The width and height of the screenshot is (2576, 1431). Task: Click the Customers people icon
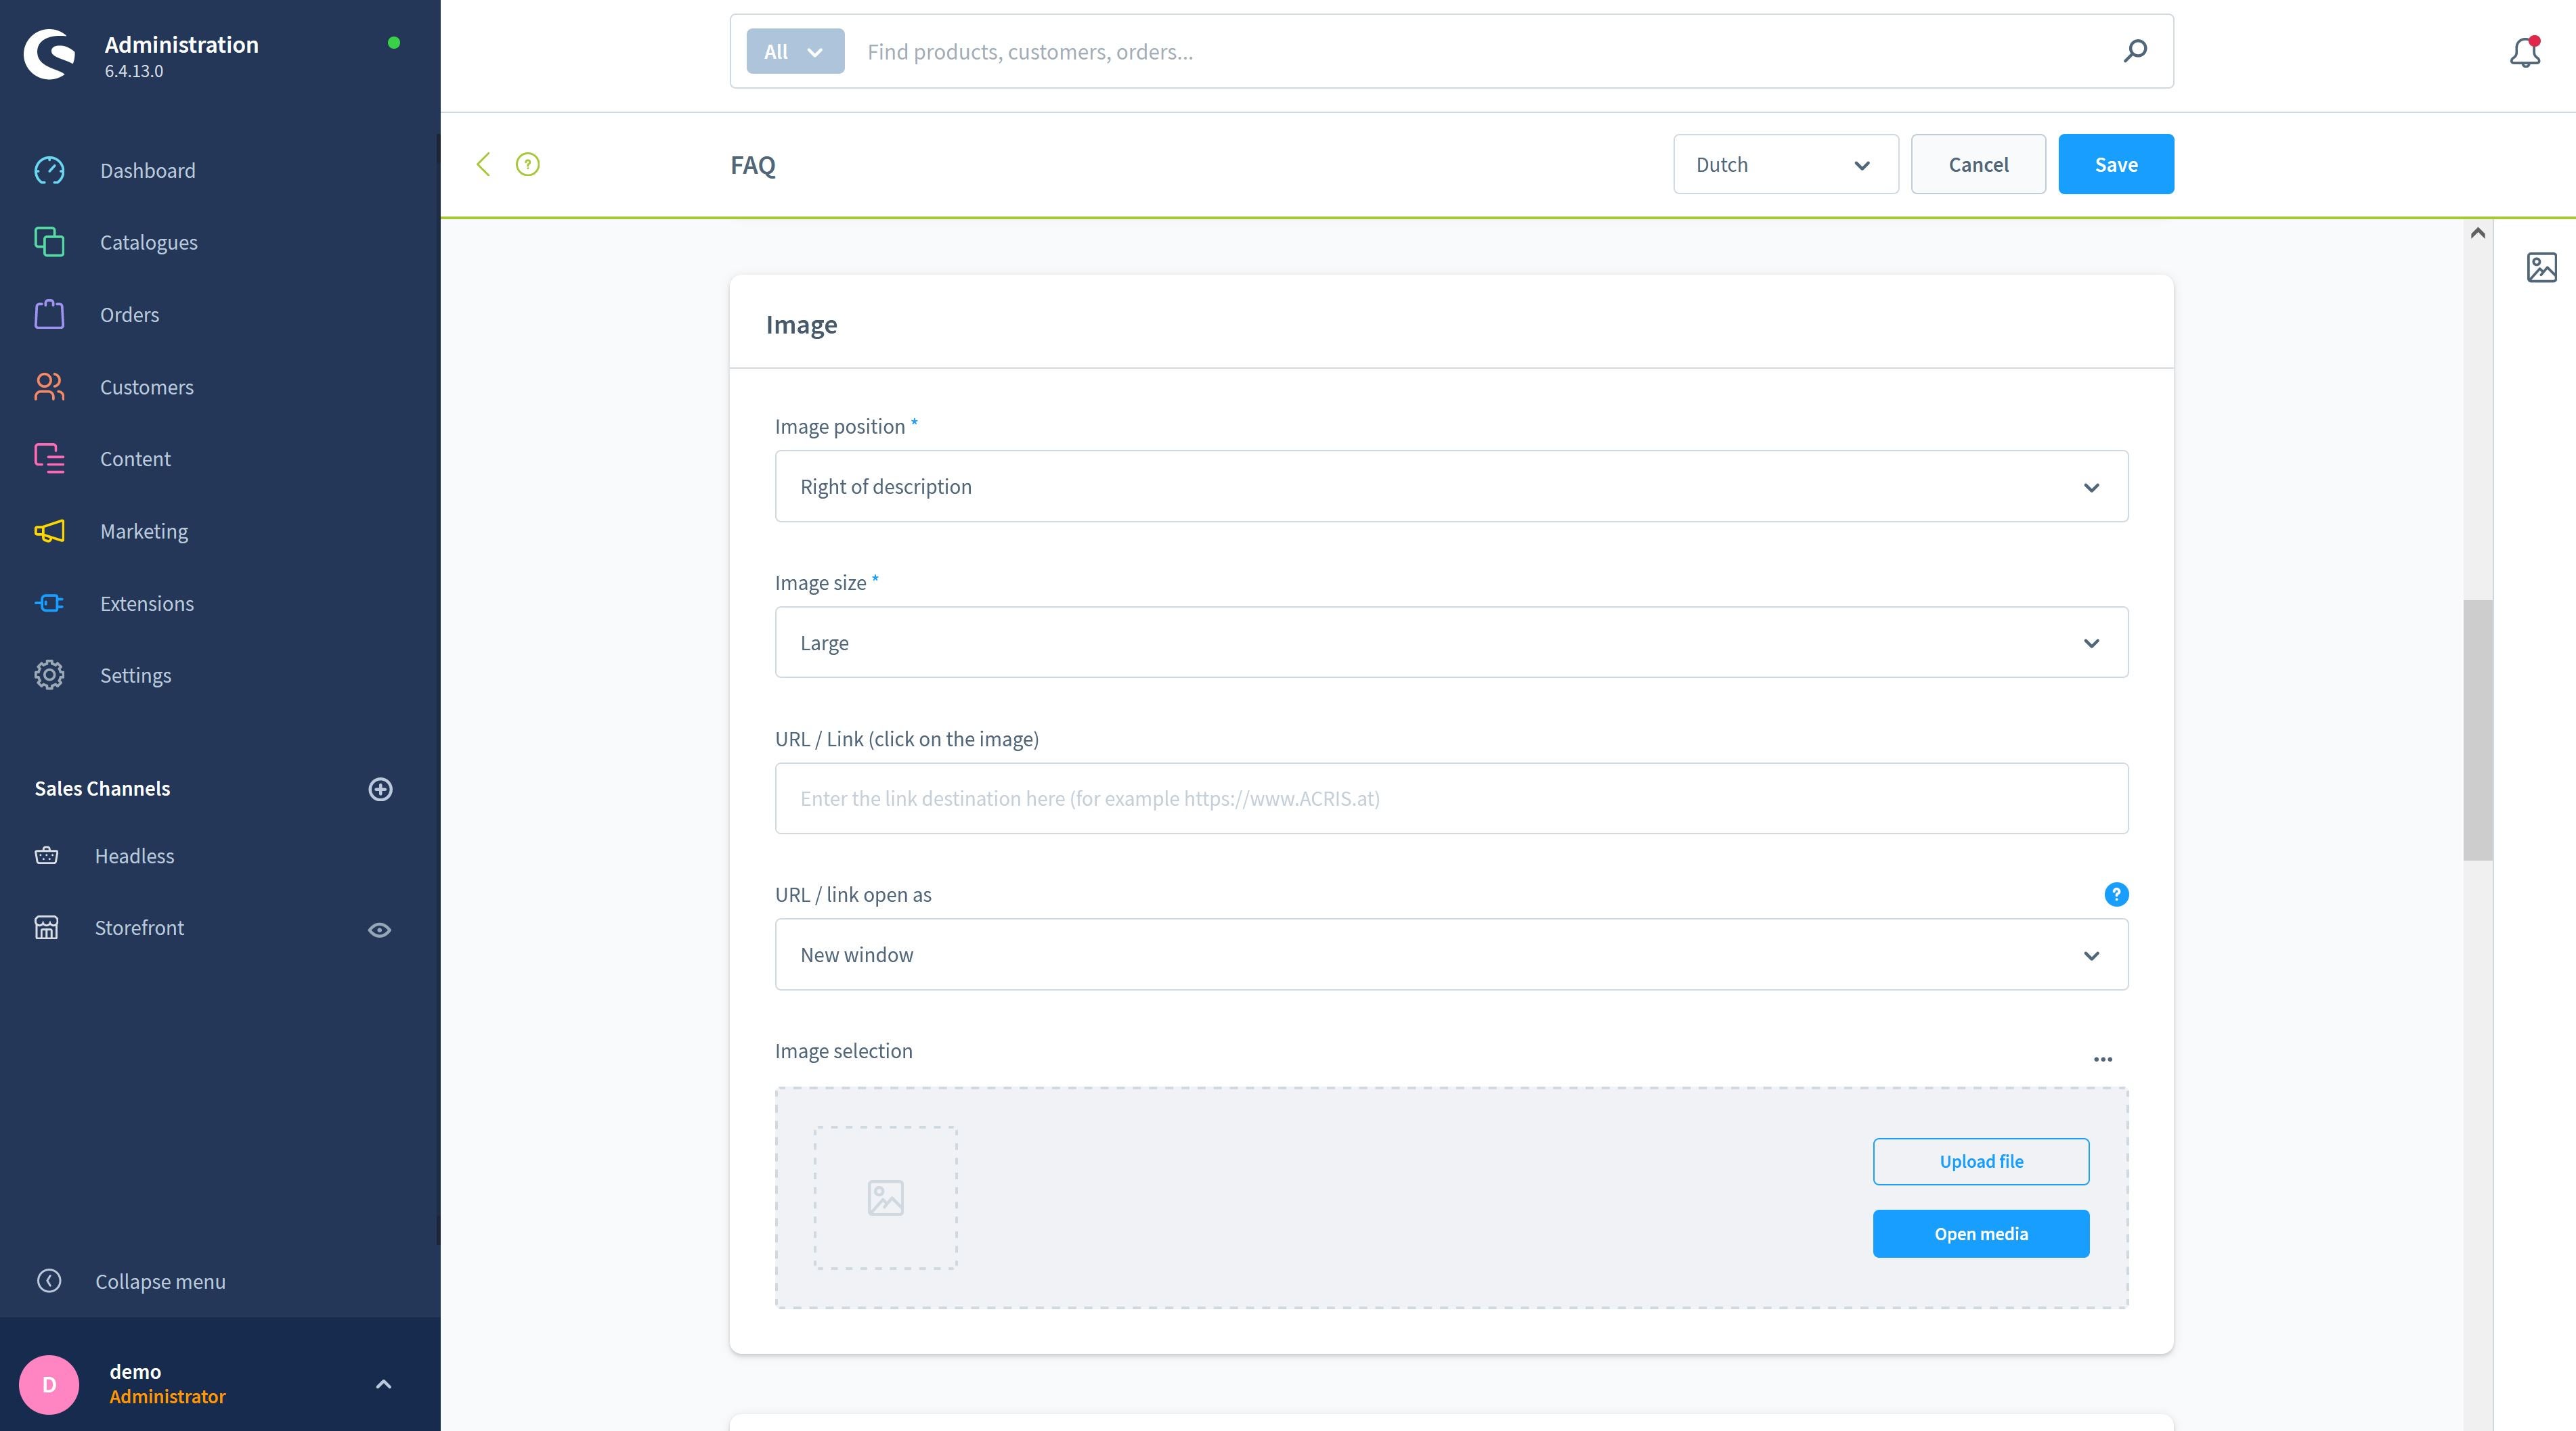[x=49, y=387]
